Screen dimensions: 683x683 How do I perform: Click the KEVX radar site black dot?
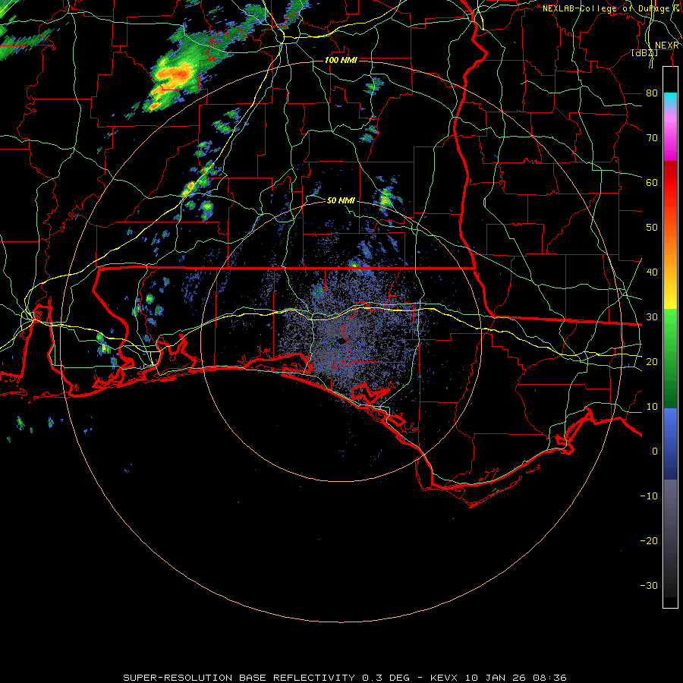[341, 341]
